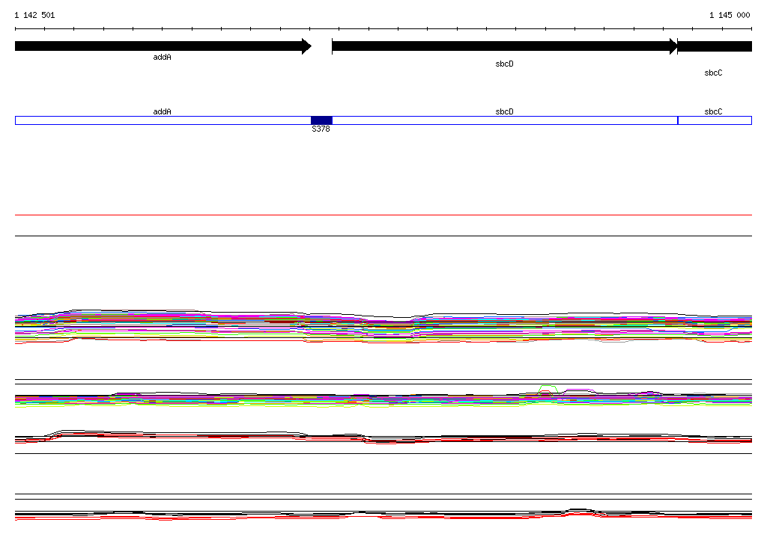Click the sbcD blue outlined box

[x=505, y=120]
